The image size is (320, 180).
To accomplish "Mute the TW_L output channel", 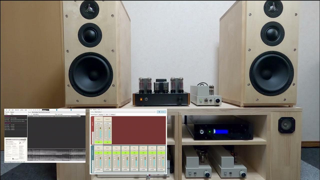I will [132, 150].
